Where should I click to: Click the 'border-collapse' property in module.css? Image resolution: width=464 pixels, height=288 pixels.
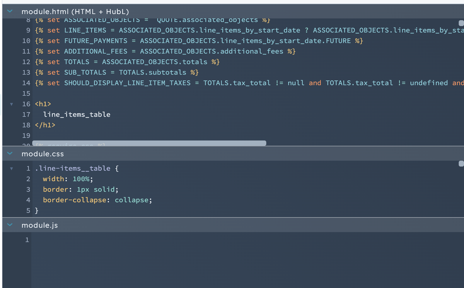tap(75, 200)
